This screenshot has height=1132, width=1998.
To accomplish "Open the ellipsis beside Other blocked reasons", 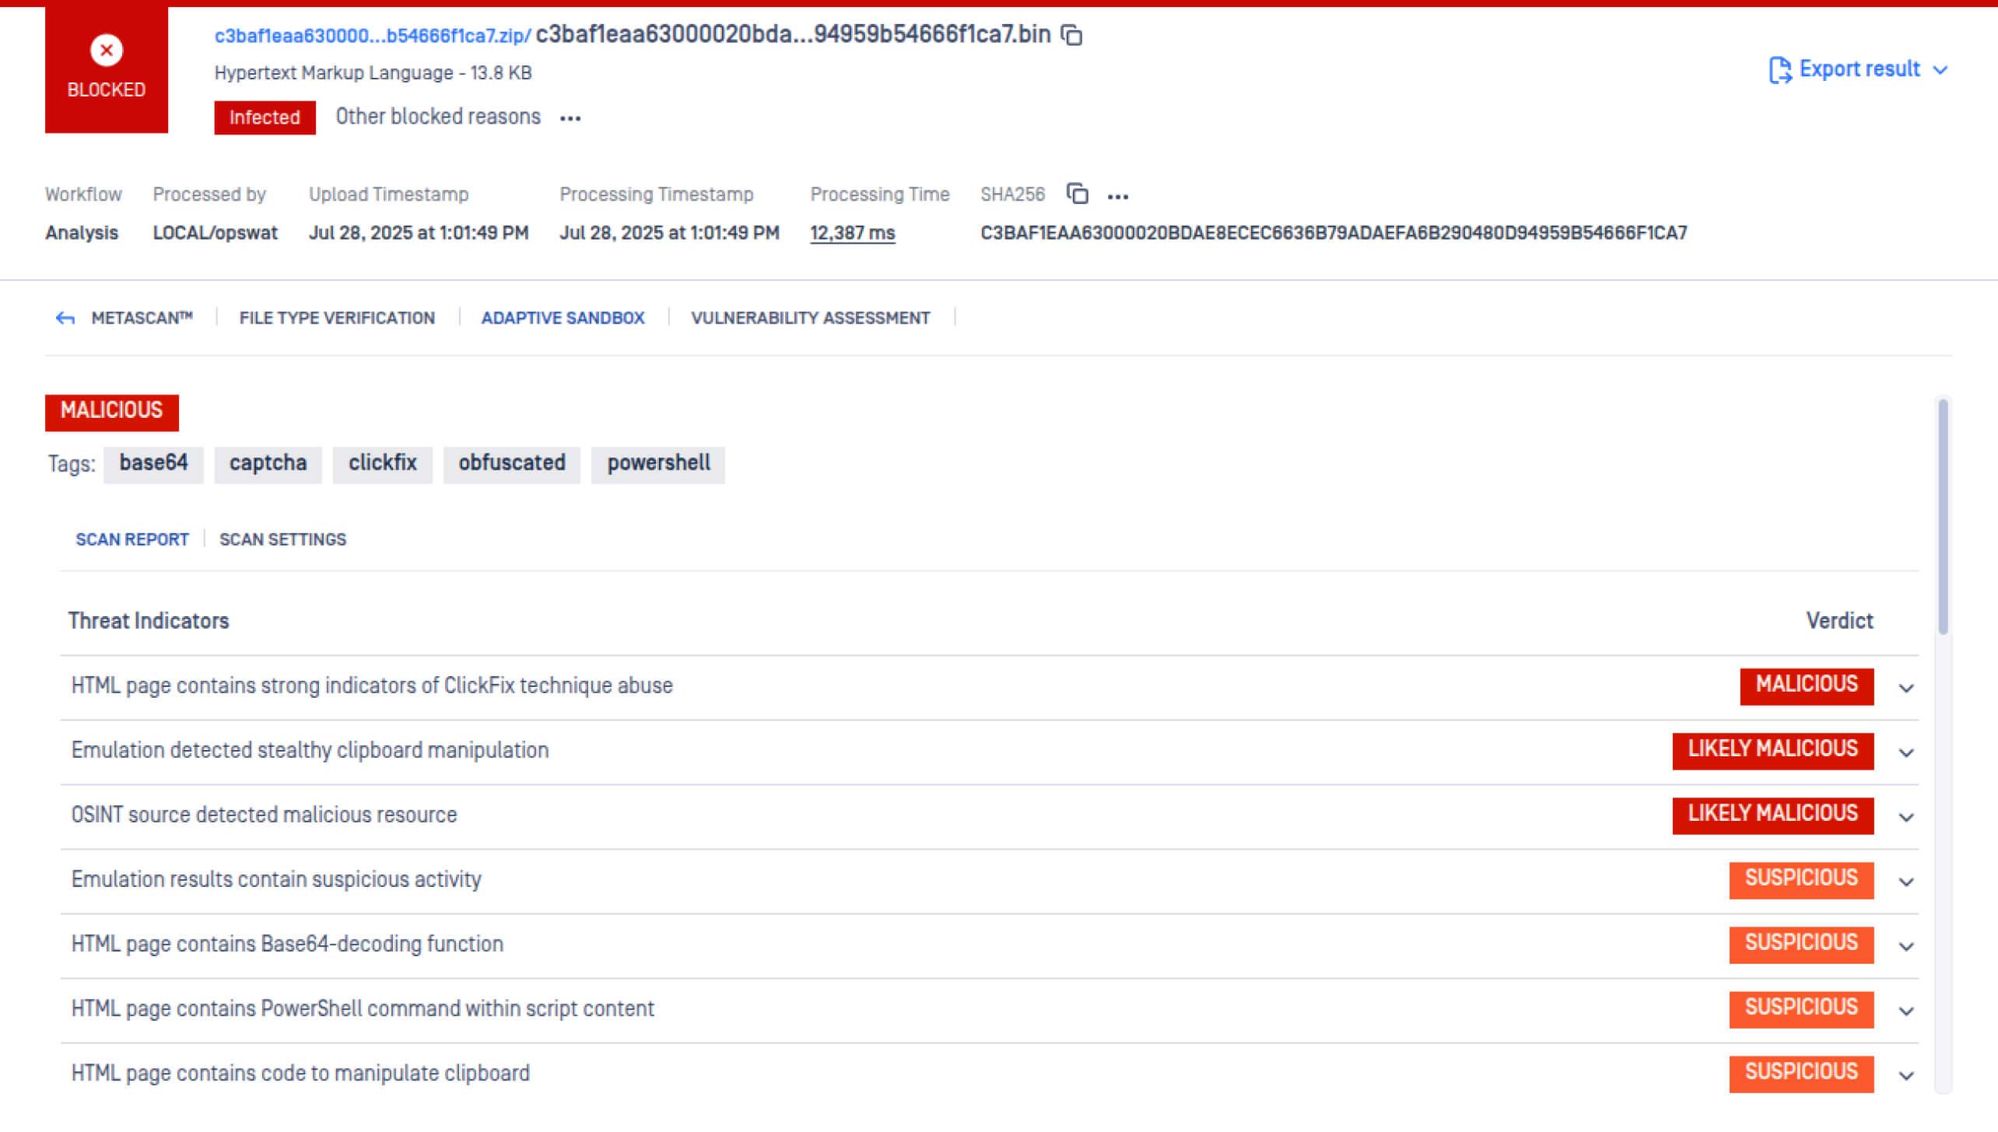I will (570, 117).
